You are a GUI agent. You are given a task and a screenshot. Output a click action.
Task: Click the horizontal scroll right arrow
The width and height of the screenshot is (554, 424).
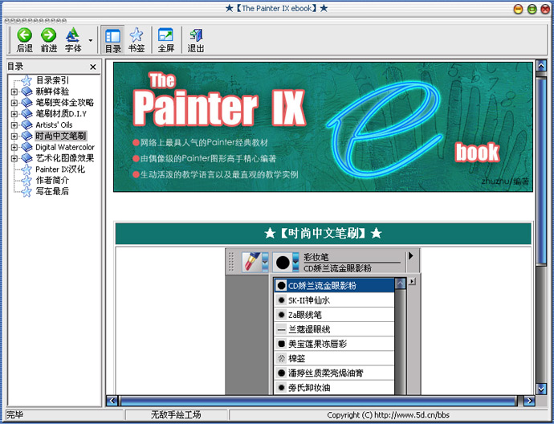(x=529, y=401)
